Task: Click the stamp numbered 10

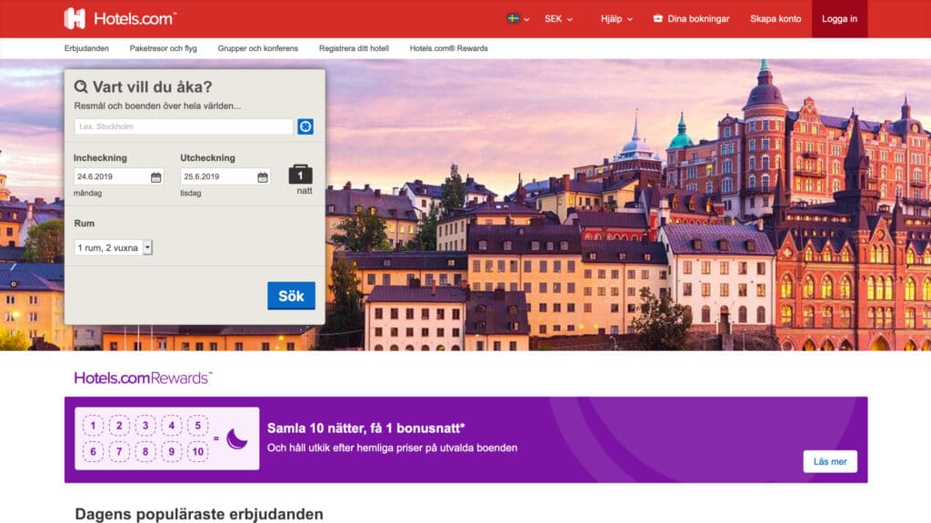Action: tap(197, 452)
